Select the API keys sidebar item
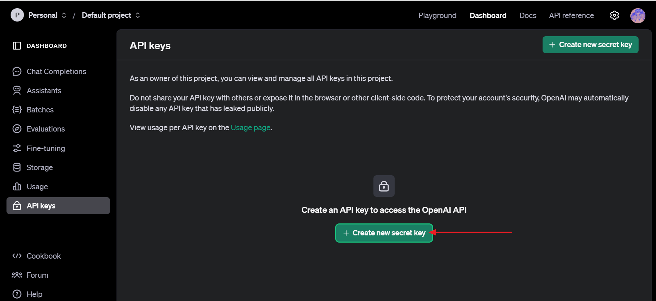 [x=58, y=206]
